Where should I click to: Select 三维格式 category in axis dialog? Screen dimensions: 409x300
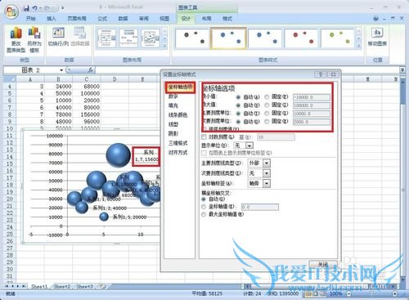pyautogui.click(x=178, y=143)
